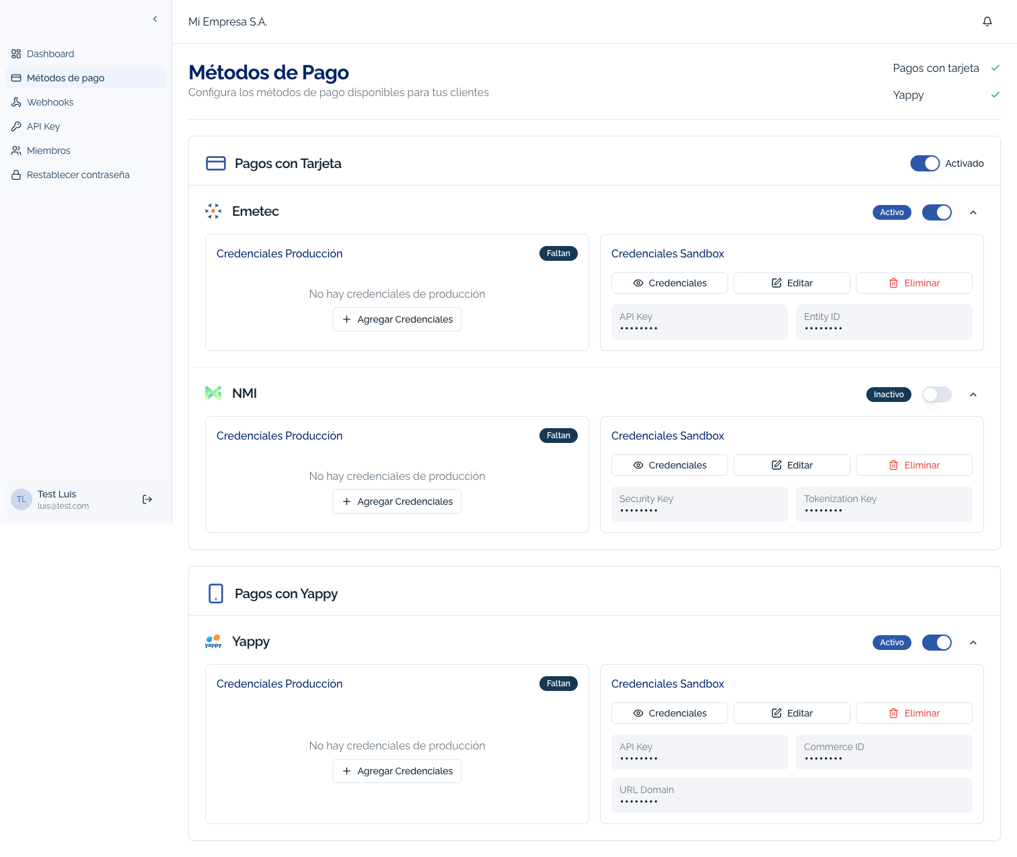Enable the NMI toggle switch
The width and height of the screenshot is (1017, 857).
936,395
